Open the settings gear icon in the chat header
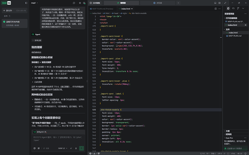The height and width of the screenshot is (155, 249). (80, 3)
